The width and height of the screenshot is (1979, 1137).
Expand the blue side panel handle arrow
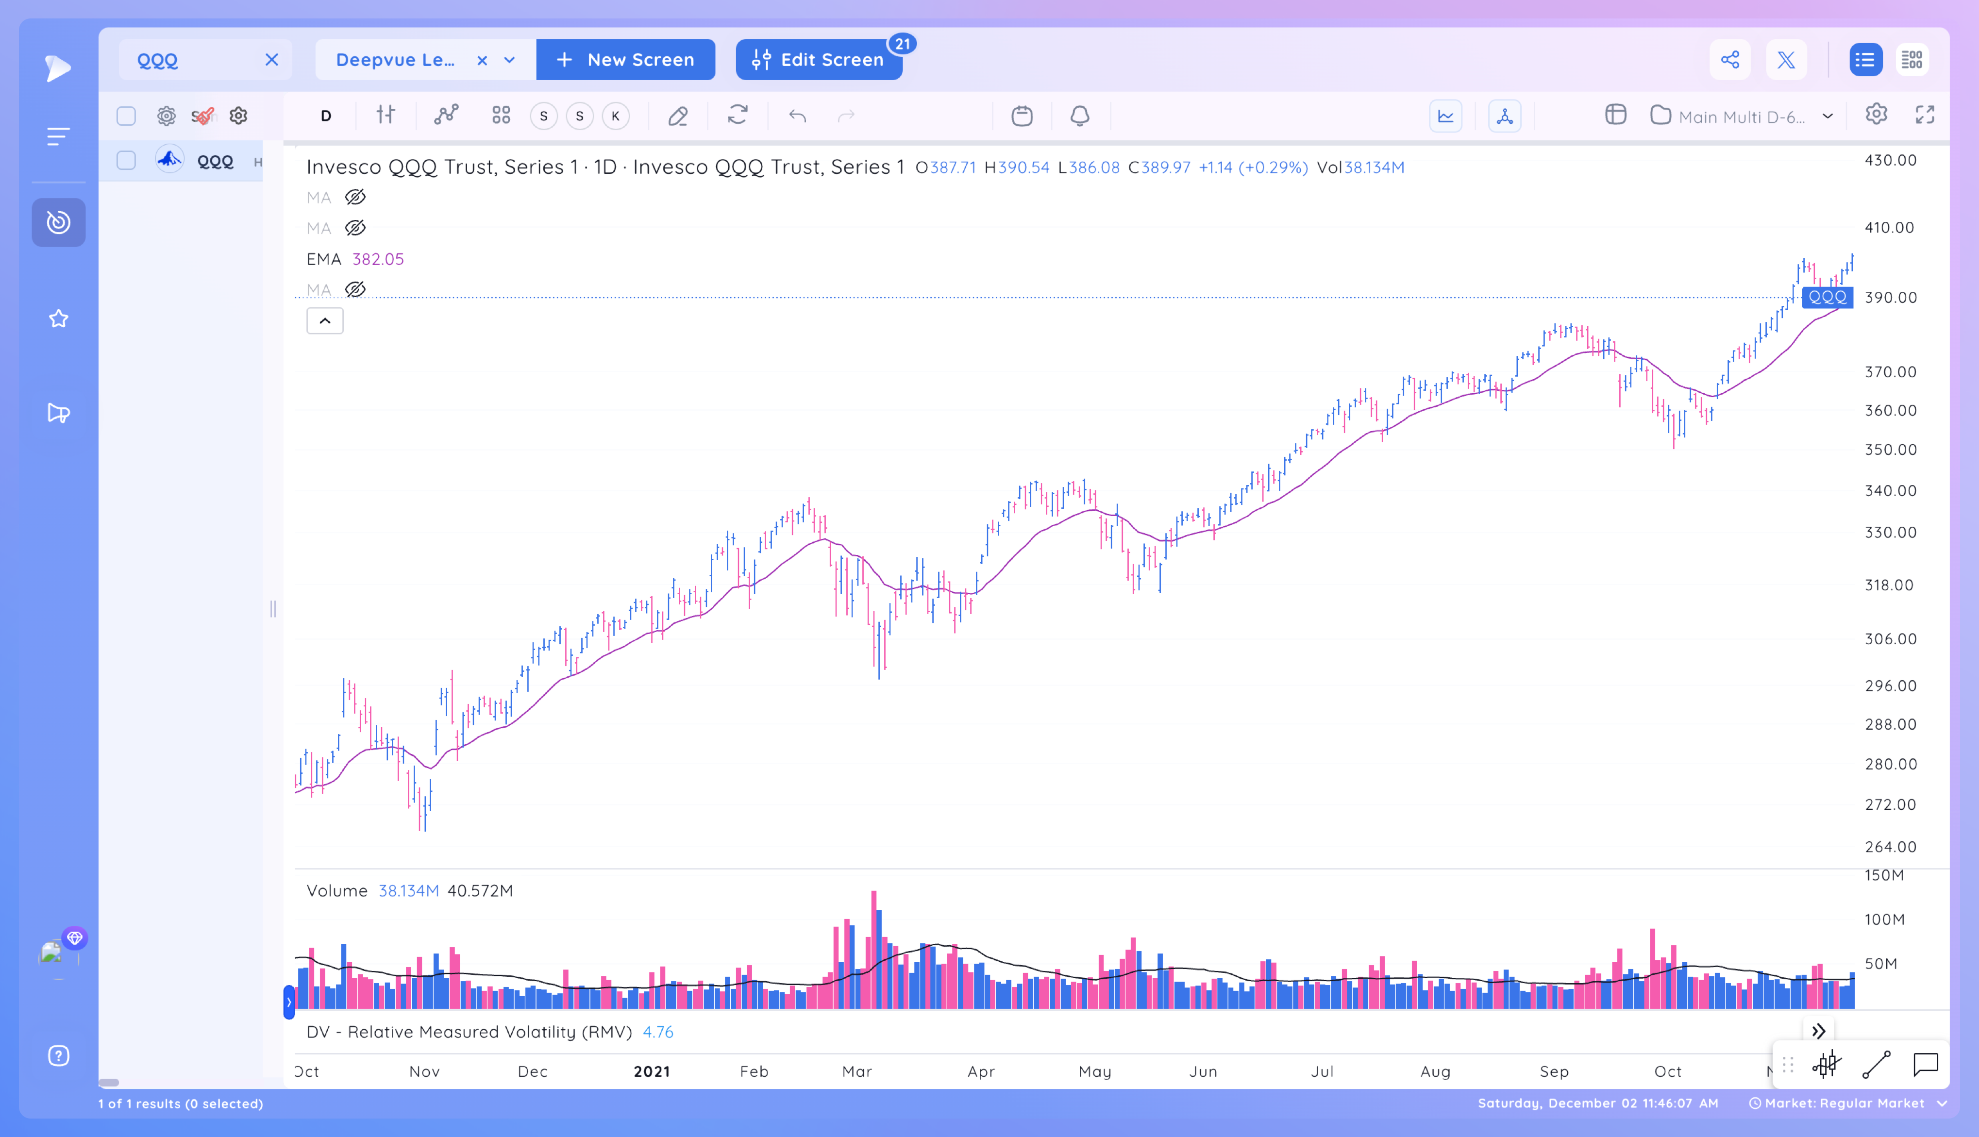(289, 1002)
